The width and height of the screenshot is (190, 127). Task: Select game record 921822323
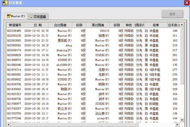point(93,94)
